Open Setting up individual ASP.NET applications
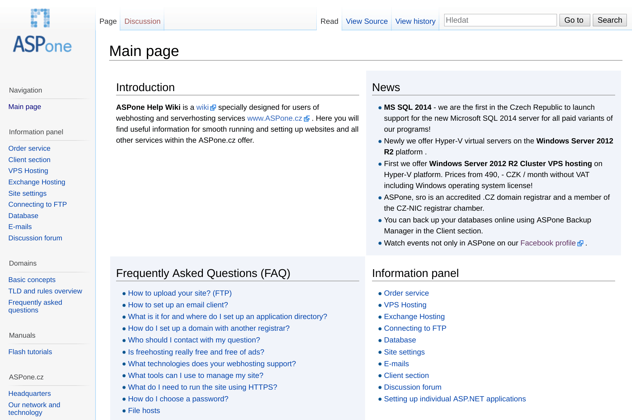632x420 pixels. point(455,399)
